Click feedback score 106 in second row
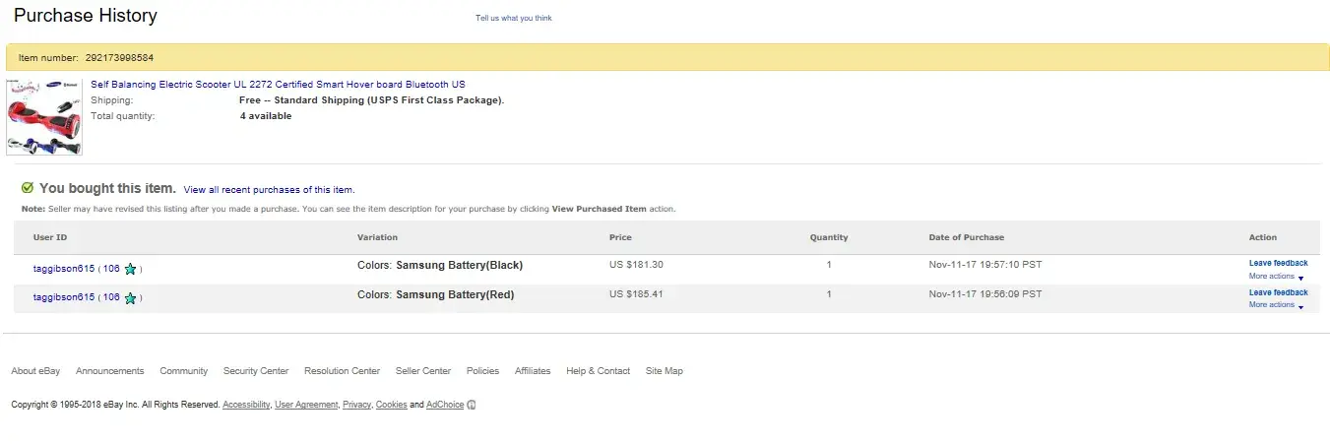This screenshot has width=1330, height=444. click(x=111, y=296)
